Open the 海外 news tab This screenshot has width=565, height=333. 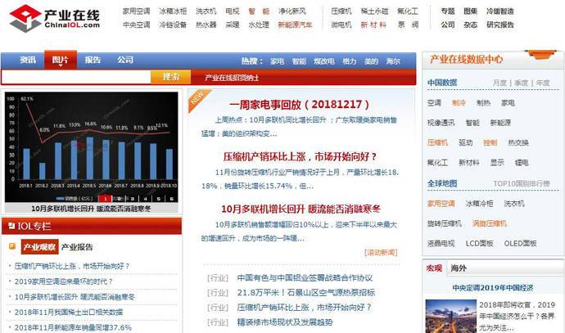tap(459, 268)
